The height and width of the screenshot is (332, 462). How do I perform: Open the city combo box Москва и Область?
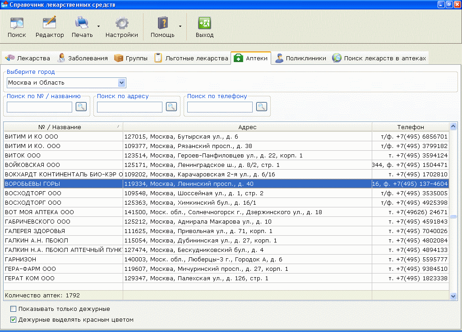(x=66, y=83)
